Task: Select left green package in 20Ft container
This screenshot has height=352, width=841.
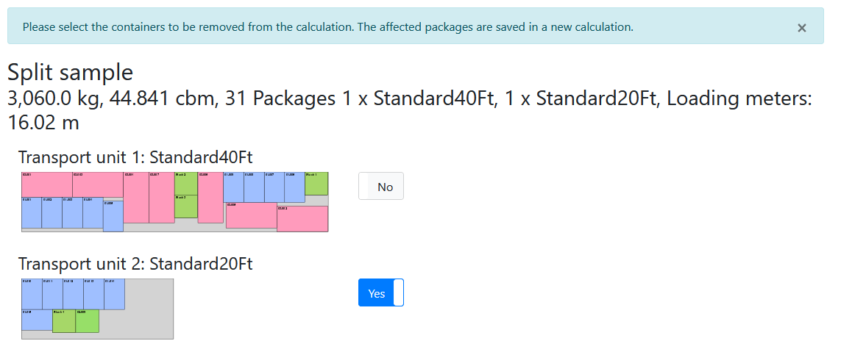Action: click(64, 321)
